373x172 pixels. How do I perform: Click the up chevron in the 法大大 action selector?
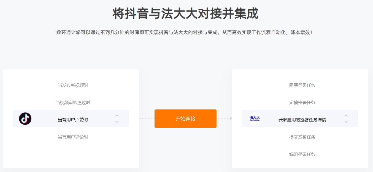click(x=346, y=116)
